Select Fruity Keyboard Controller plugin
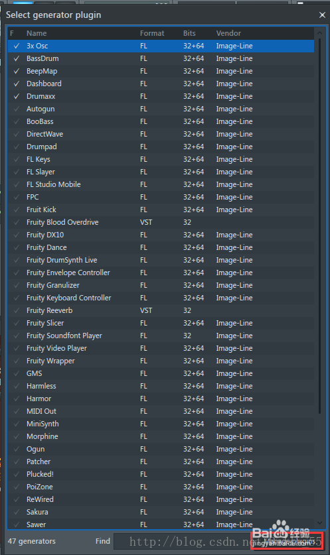This screenshot has height=555, width=330. tap(161, 298)
